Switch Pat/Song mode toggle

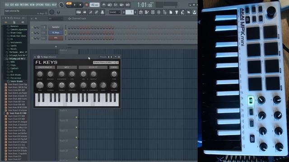coord(69,4)
